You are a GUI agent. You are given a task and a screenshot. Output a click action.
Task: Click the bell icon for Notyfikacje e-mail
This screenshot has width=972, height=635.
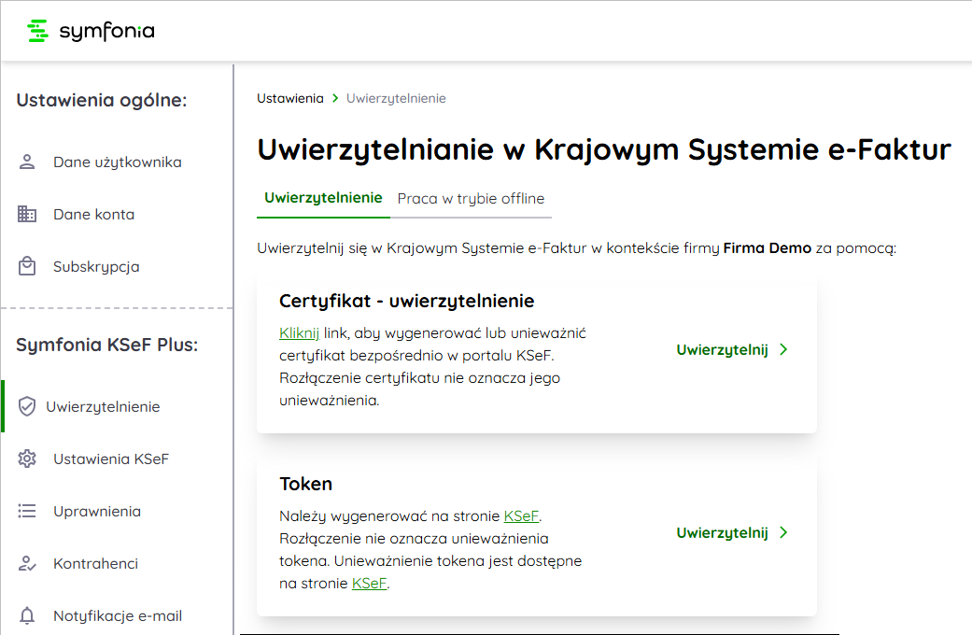pos(27,615)
